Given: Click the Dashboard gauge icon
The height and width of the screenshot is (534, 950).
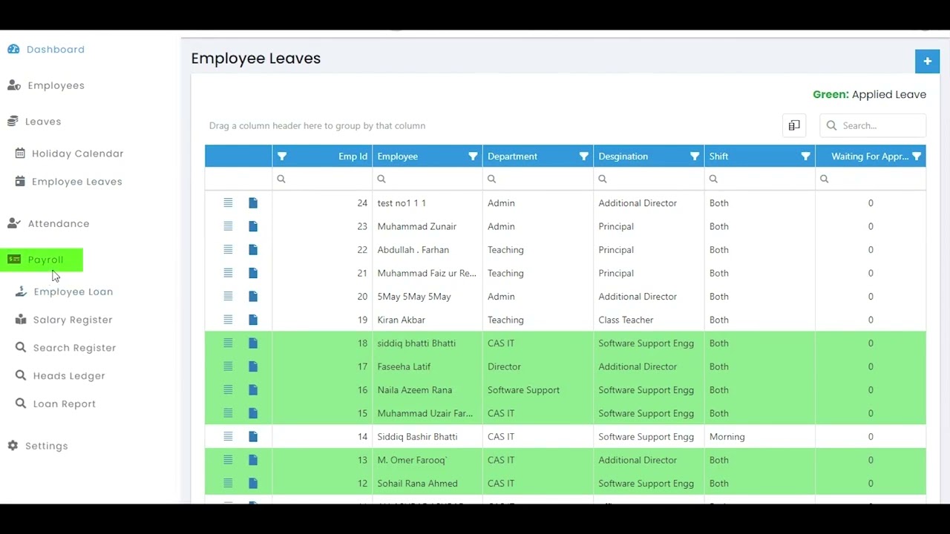Looking at the screenshot, I should pyautogui.click(x=13, y=49).
